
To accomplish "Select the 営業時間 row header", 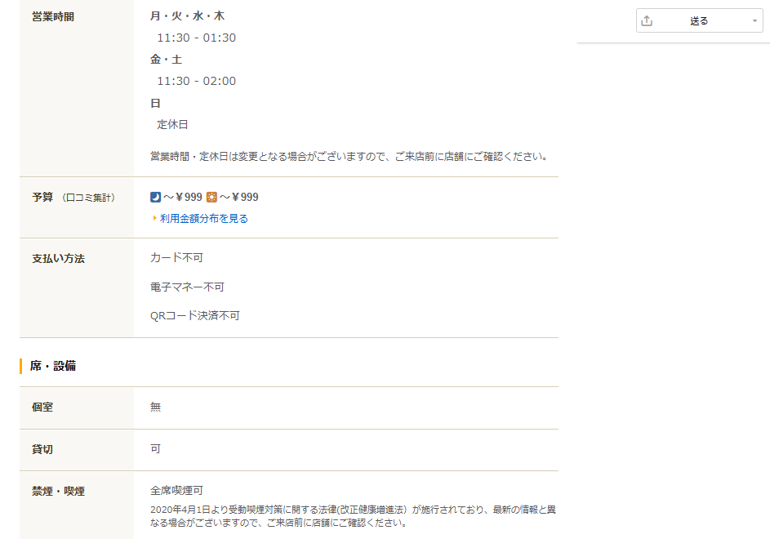I will tap(53, 16).
